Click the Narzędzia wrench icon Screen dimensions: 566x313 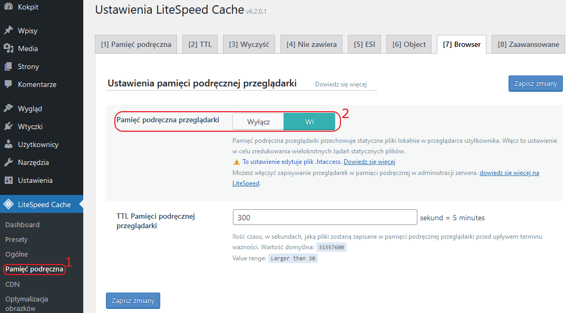click(8, 162)
